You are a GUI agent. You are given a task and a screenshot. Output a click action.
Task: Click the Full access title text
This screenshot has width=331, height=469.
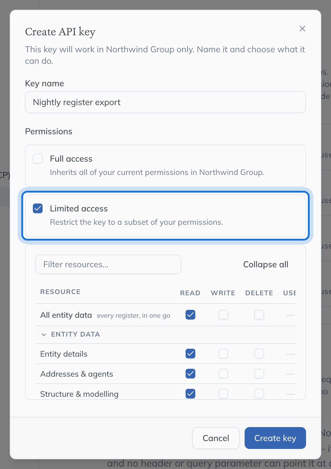pyautogui.click(x=71, y=159)
